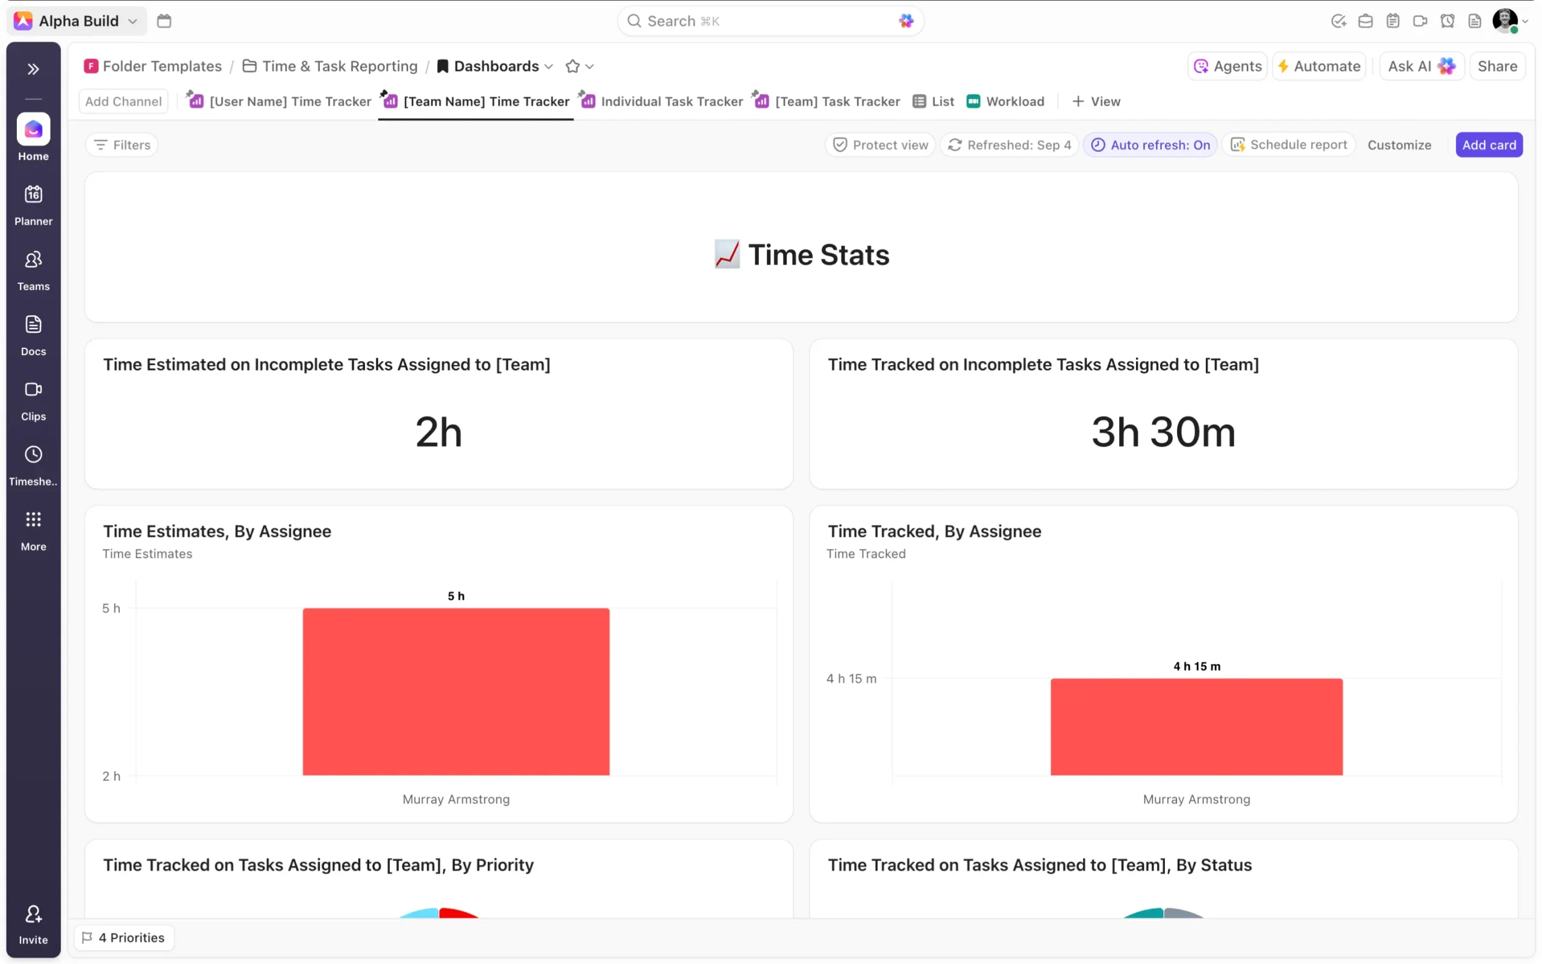Switch to Individual Task Tracker tab

(663, 101)
